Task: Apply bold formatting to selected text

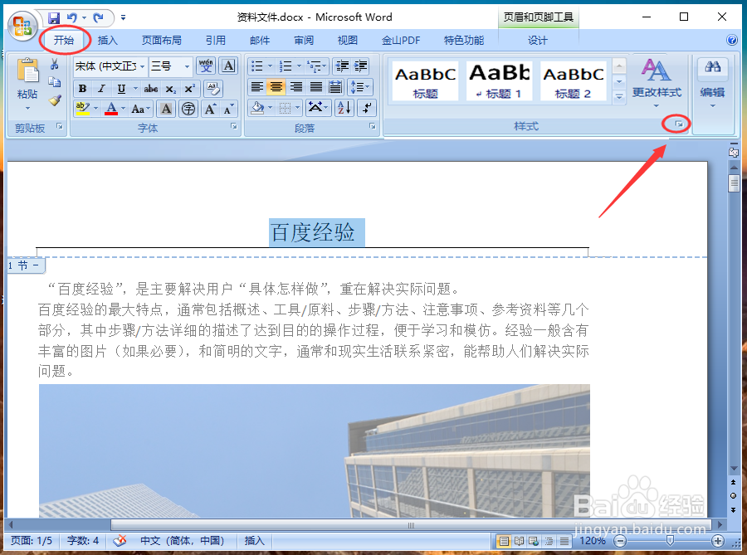Action: (x=83, y=87)
